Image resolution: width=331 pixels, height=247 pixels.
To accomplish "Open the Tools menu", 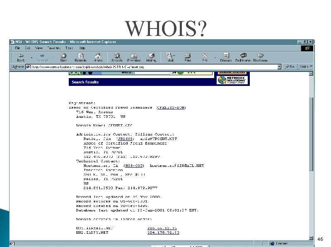I will tap(69, 48).
